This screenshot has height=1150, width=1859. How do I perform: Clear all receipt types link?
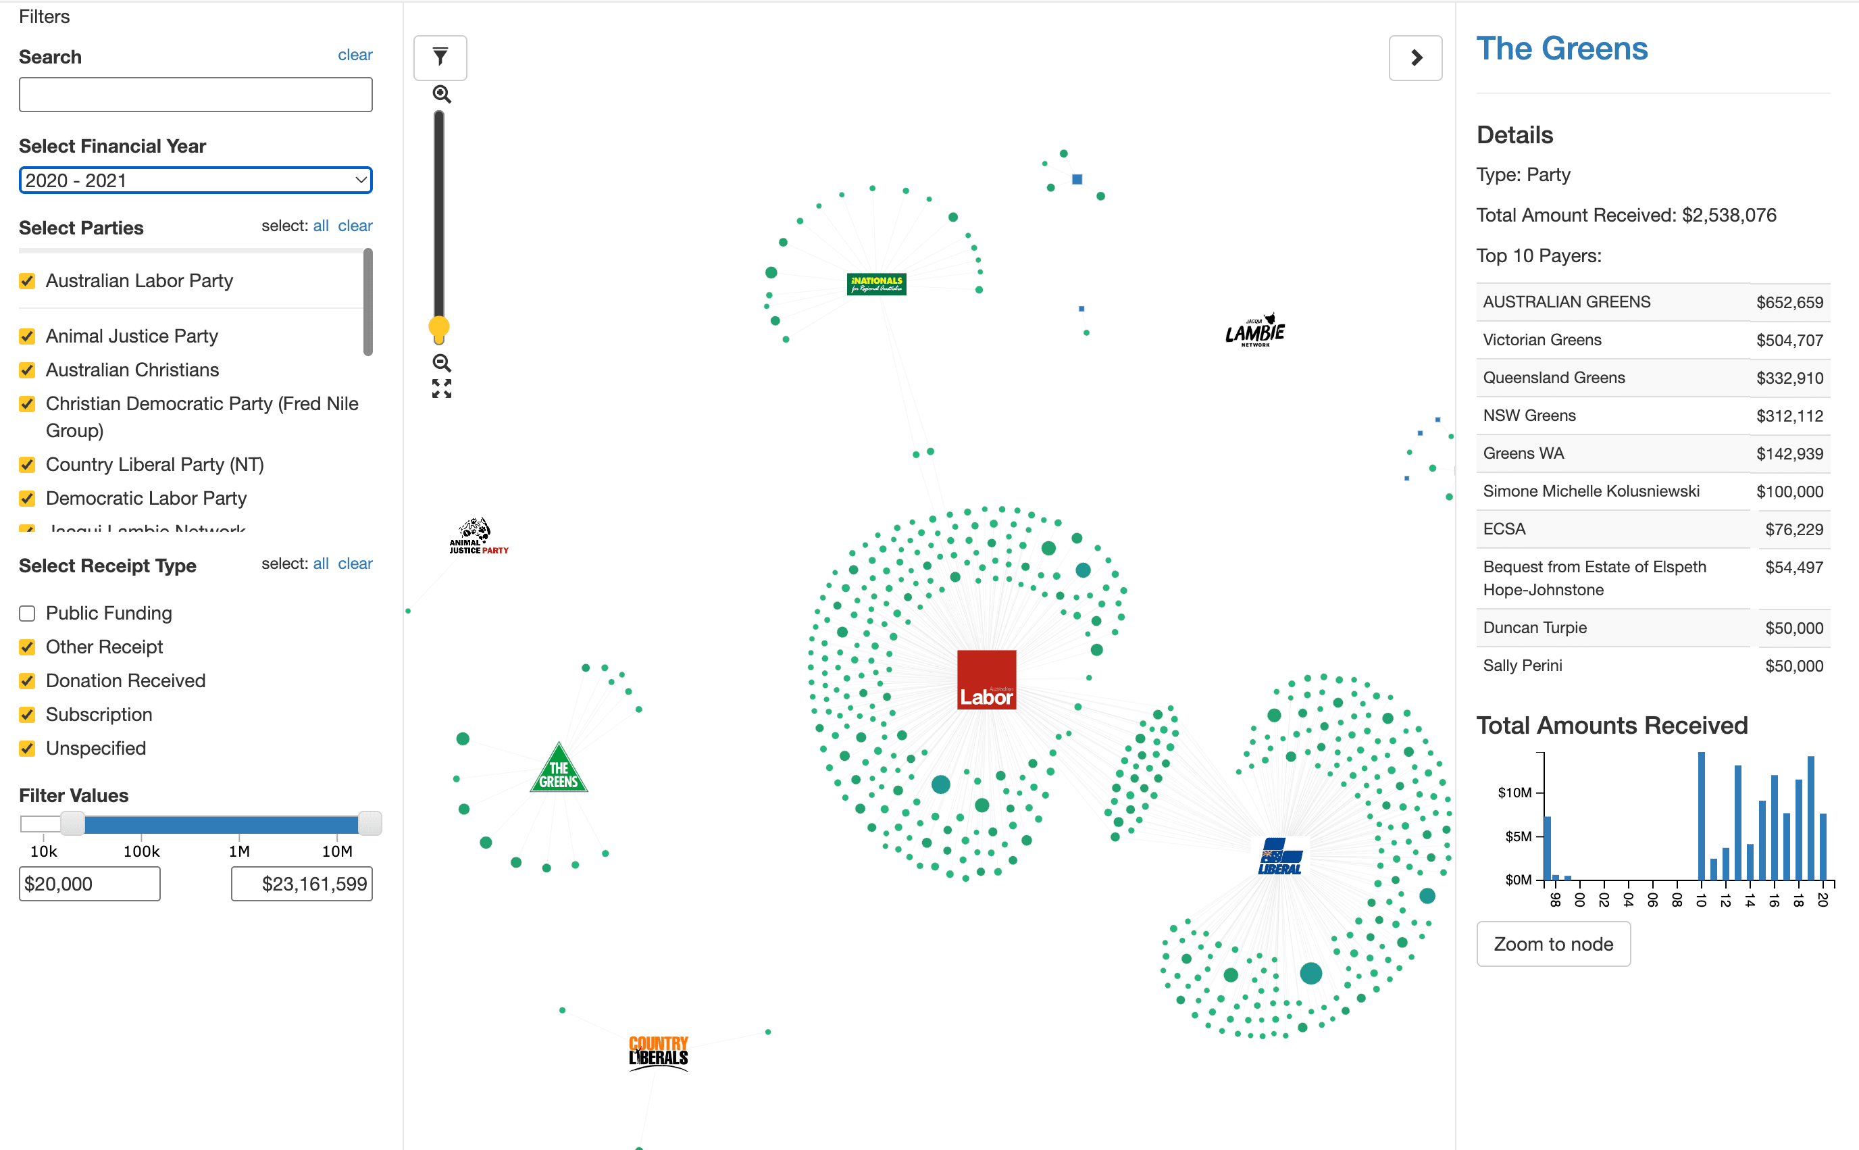(355, 564)
